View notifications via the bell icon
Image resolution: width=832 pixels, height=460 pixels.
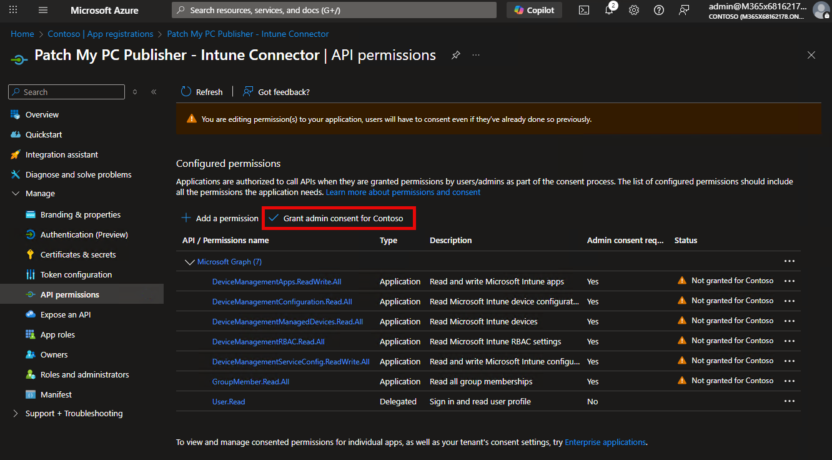tap(608, 10)
